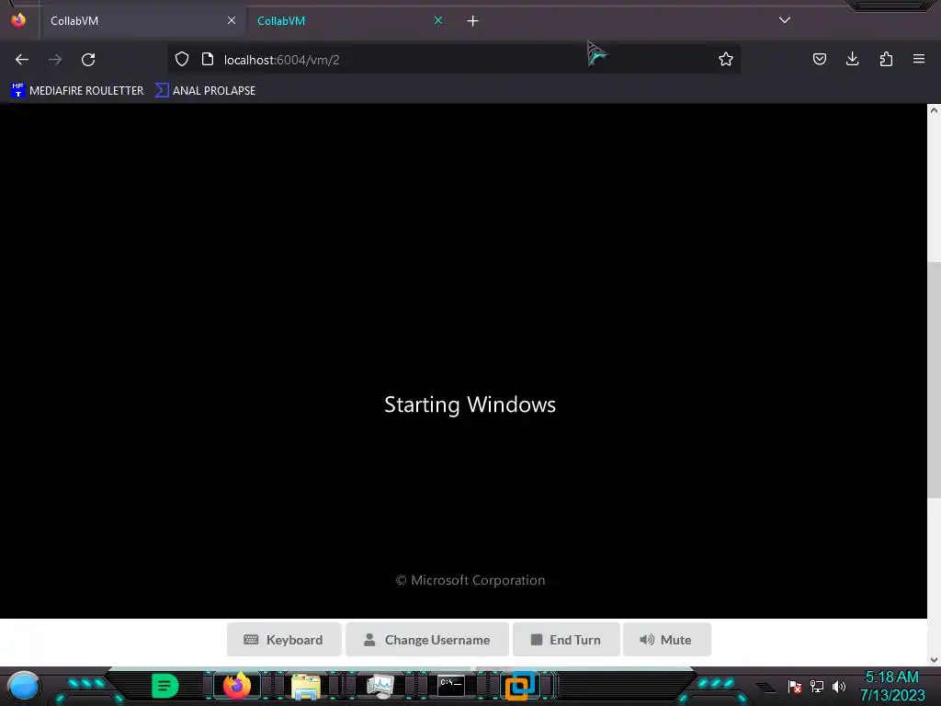Open the VMware taskbar icon
This screenshot has width=941, height=706.
pyautogui.click(x=520, y=686)
